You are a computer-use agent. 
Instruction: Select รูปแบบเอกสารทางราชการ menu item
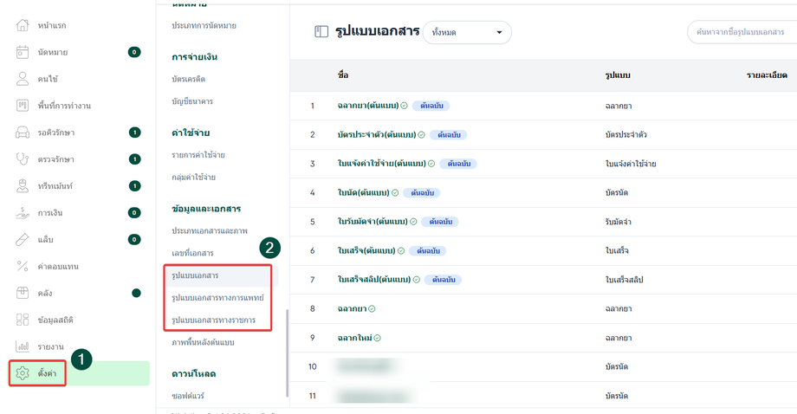(214, 320)
